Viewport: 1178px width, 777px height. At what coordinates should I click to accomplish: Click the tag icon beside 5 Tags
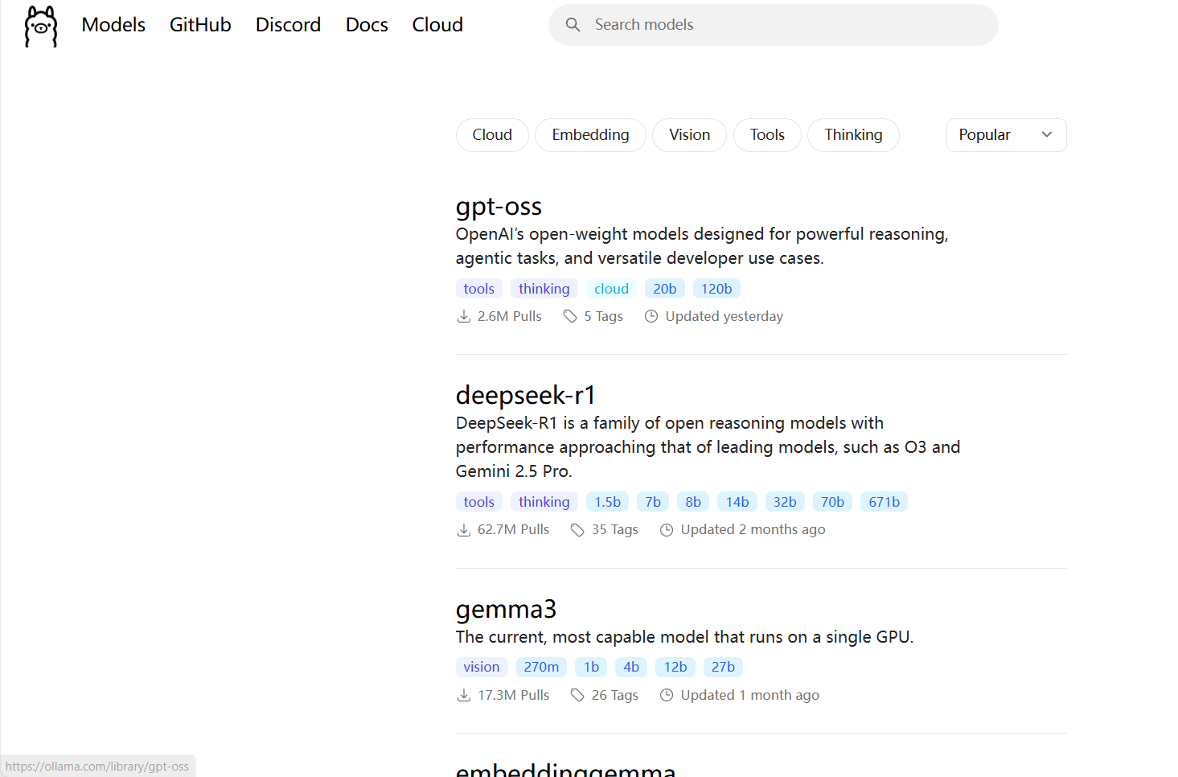(570, 317)
